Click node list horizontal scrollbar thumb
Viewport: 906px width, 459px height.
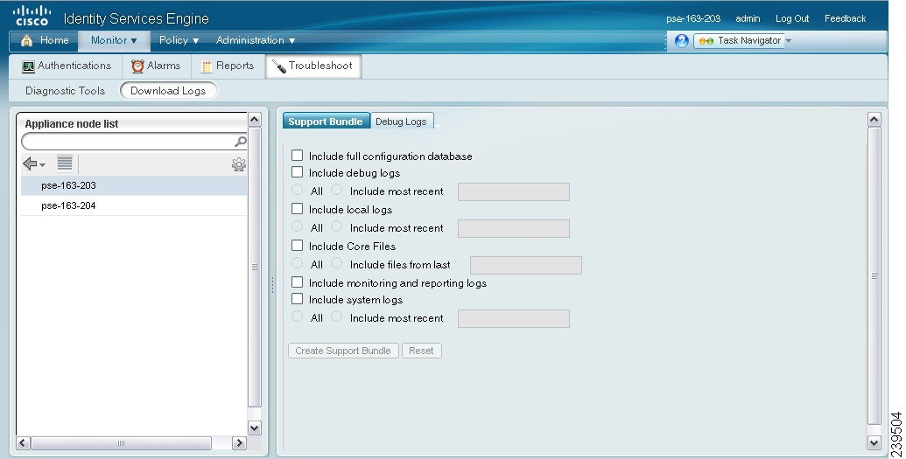[x=122, y=443]
